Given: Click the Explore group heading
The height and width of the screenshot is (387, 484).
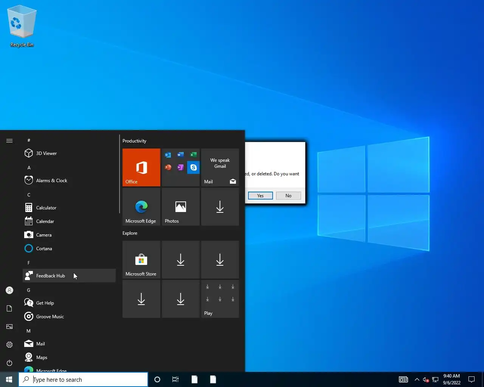Looking at the screenshot, I should pos(130,233).
